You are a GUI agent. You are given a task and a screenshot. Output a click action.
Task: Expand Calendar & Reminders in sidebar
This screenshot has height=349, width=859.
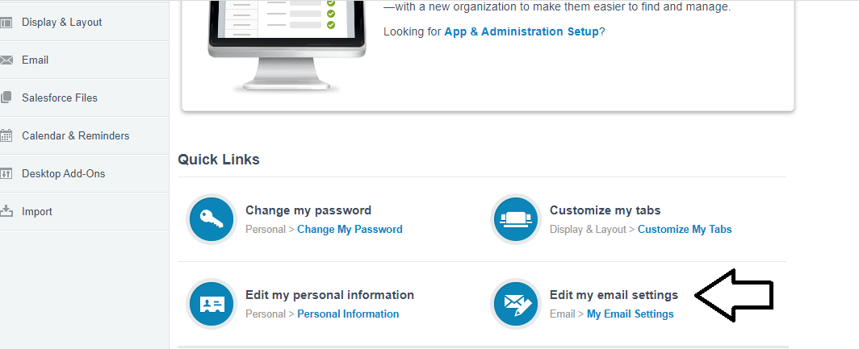tap(75, 136)
